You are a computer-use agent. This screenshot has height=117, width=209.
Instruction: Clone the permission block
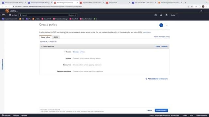tap(158, 46)
